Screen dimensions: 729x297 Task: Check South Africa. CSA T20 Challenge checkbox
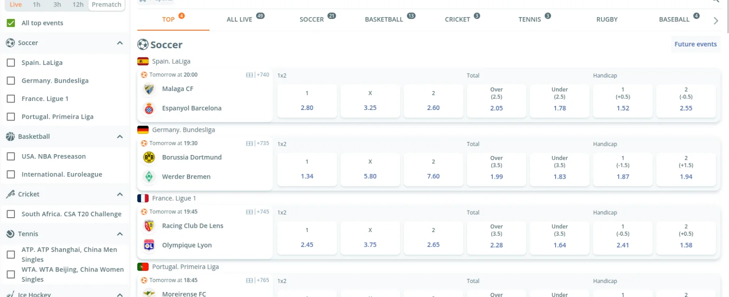11,214
